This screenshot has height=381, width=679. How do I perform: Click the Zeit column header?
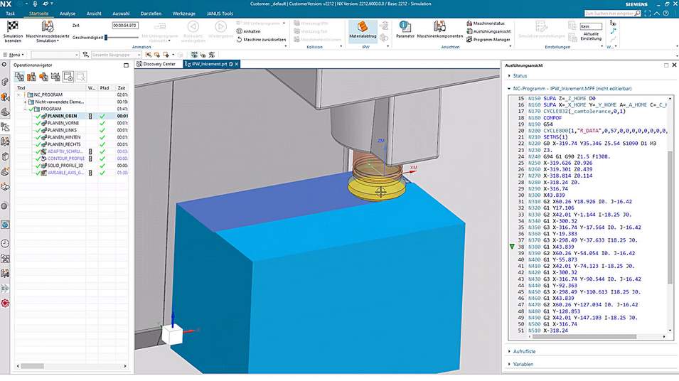pyautogui.click(x=122, y=88)
